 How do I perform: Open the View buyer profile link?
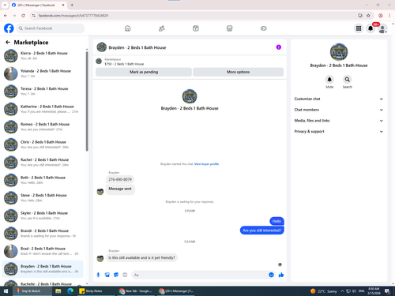coord(206,164)
